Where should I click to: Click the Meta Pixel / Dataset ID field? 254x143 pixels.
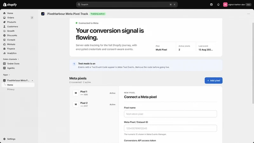[170, 128]
